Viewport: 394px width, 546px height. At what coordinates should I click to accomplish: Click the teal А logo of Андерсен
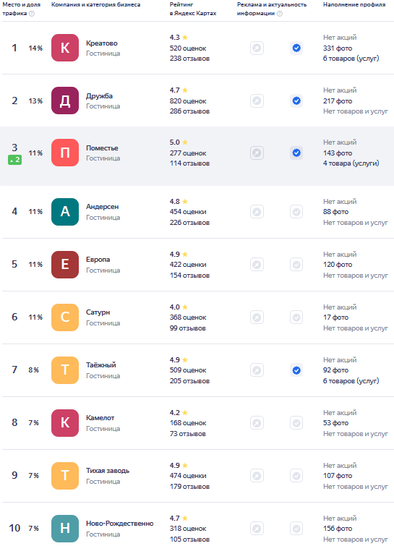pyautogui.click(x=65, y=212)
